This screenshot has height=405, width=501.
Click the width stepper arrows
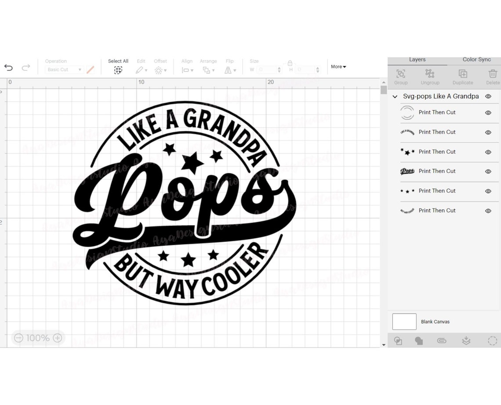(x=279, y=69)
